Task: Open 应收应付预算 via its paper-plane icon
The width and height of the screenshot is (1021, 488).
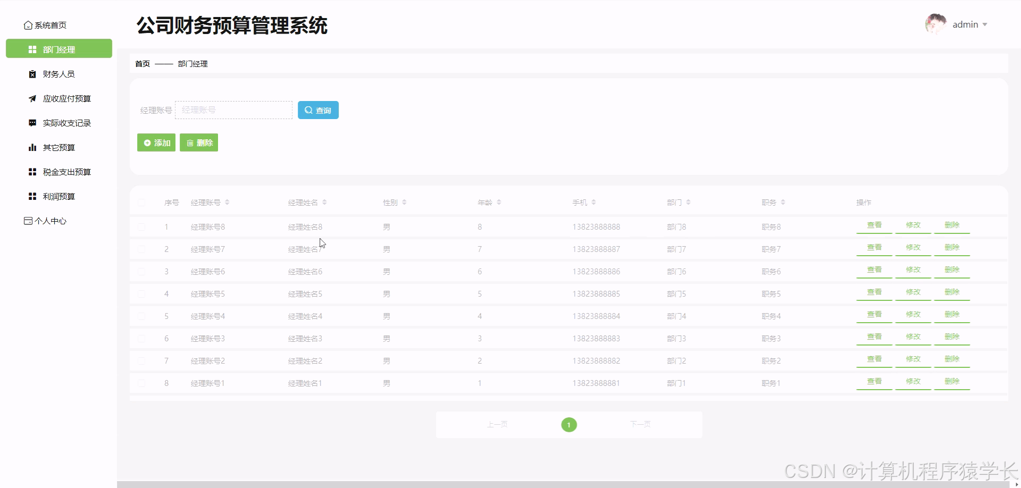Action: tap(32, 98)
